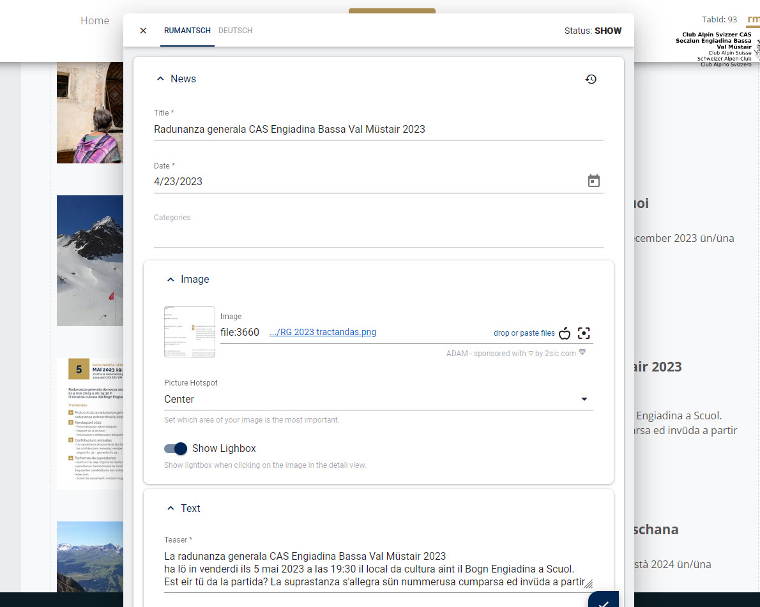Toggle the Show Lightbox switch
760x607 pixels.
pyautogui.click(x=176, y=448)
